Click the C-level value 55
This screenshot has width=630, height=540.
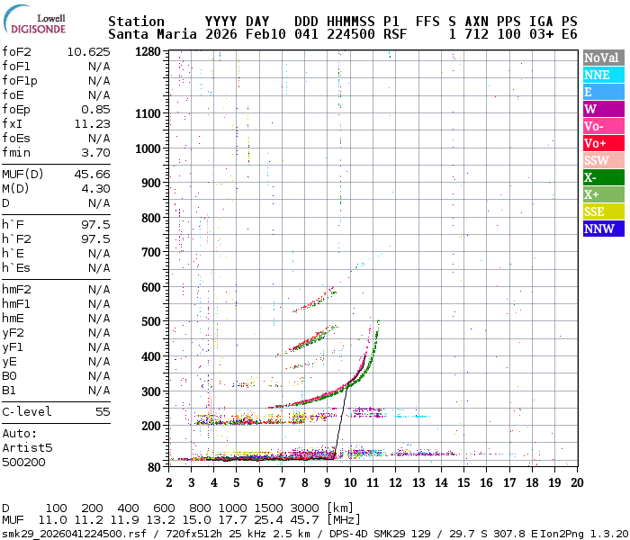[103, 412]
